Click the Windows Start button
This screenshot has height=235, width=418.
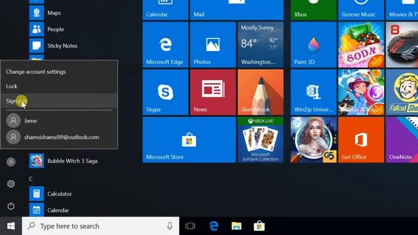pos(11,226)
